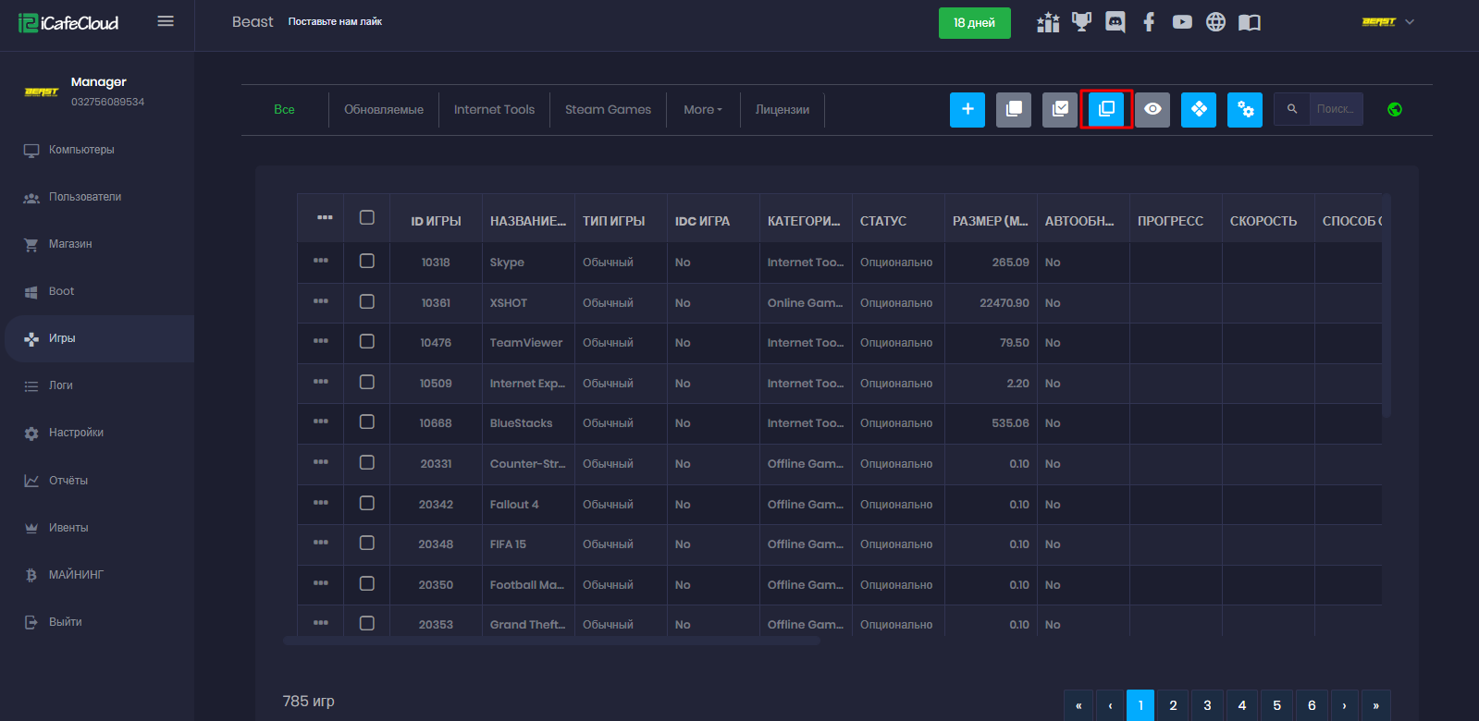Image resolution: width=1479 pixels, height=721 pixels.
Task: Click the blue gears settings toolbar icon
Action: tap(1245, 109)
